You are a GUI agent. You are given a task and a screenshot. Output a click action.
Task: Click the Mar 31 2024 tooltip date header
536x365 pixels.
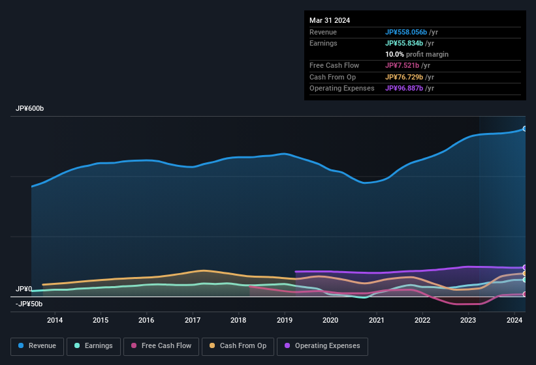330,20
